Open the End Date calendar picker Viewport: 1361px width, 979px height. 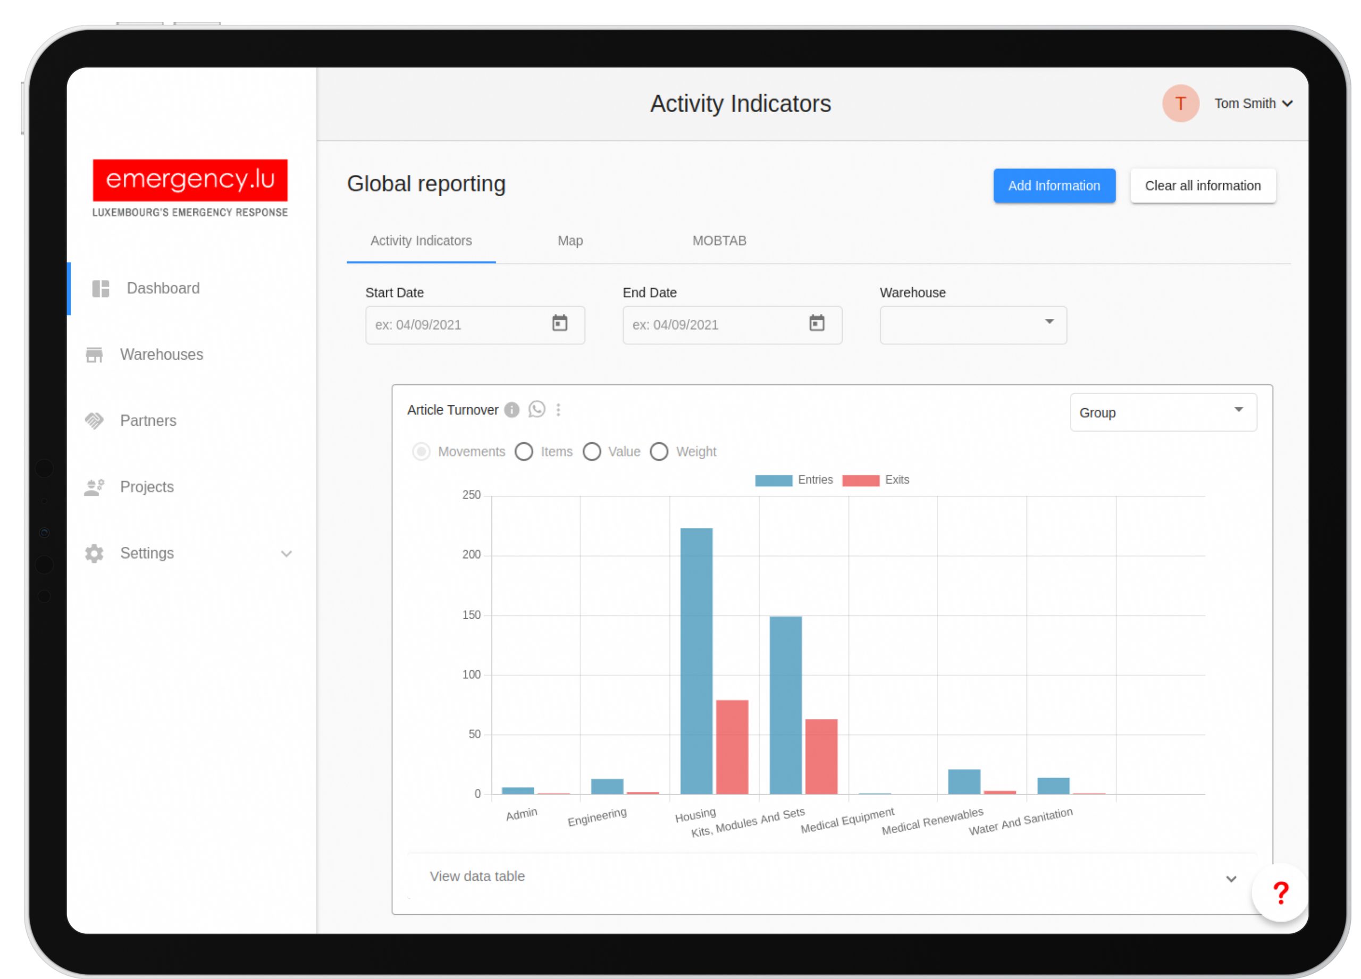pos(817,323)
